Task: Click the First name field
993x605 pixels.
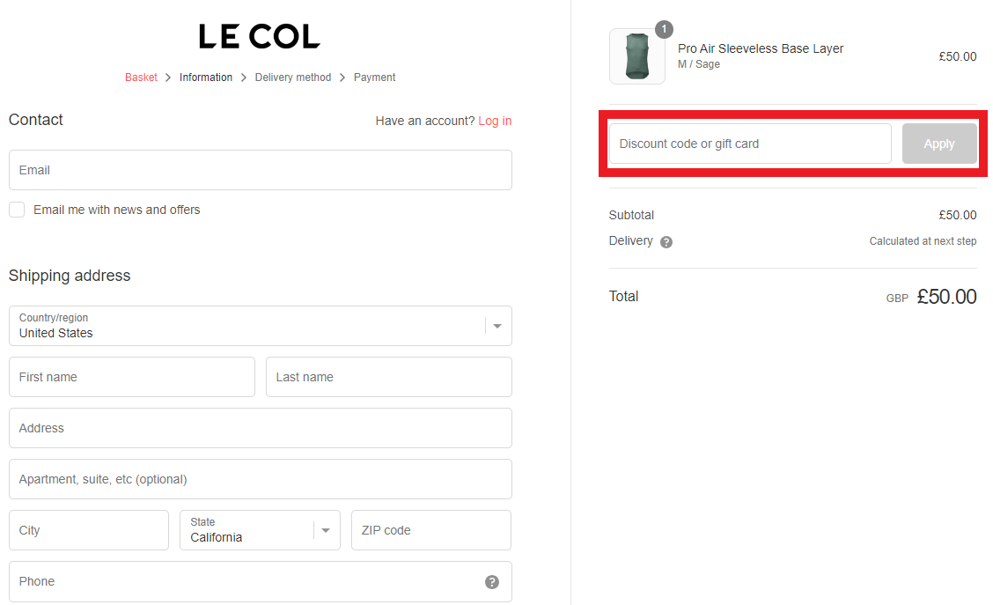Action: 132,377
